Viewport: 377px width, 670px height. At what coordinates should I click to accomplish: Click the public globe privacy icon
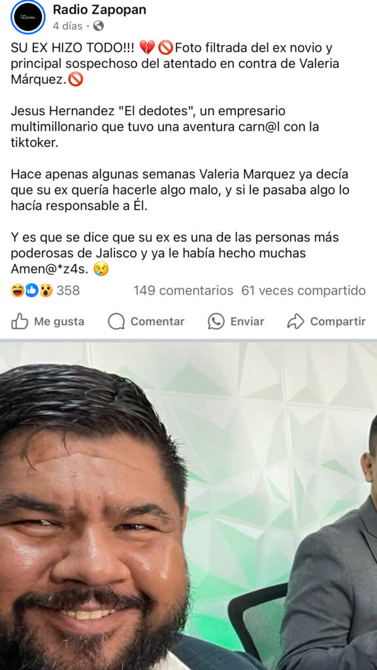pyautogui.click(x=98, y=26)
